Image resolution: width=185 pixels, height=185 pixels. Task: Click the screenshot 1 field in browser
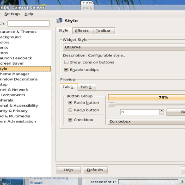click(148, 182)
